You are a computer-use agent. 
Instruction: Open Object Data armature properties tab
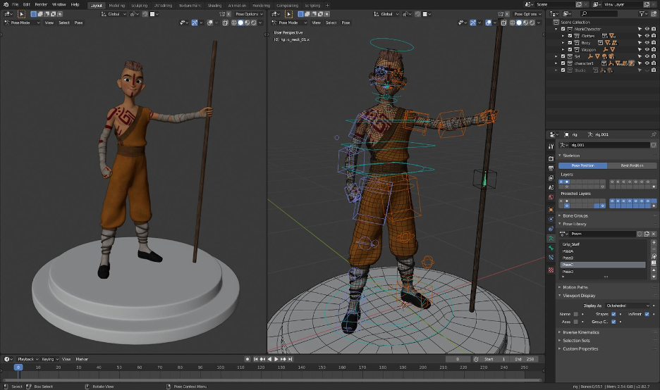click(551, 239)
